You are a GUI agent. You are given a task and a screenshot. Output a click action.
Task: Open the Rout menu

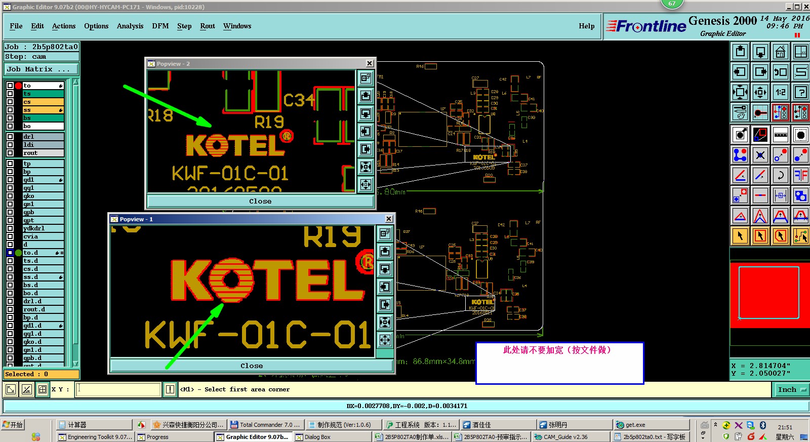208,26
